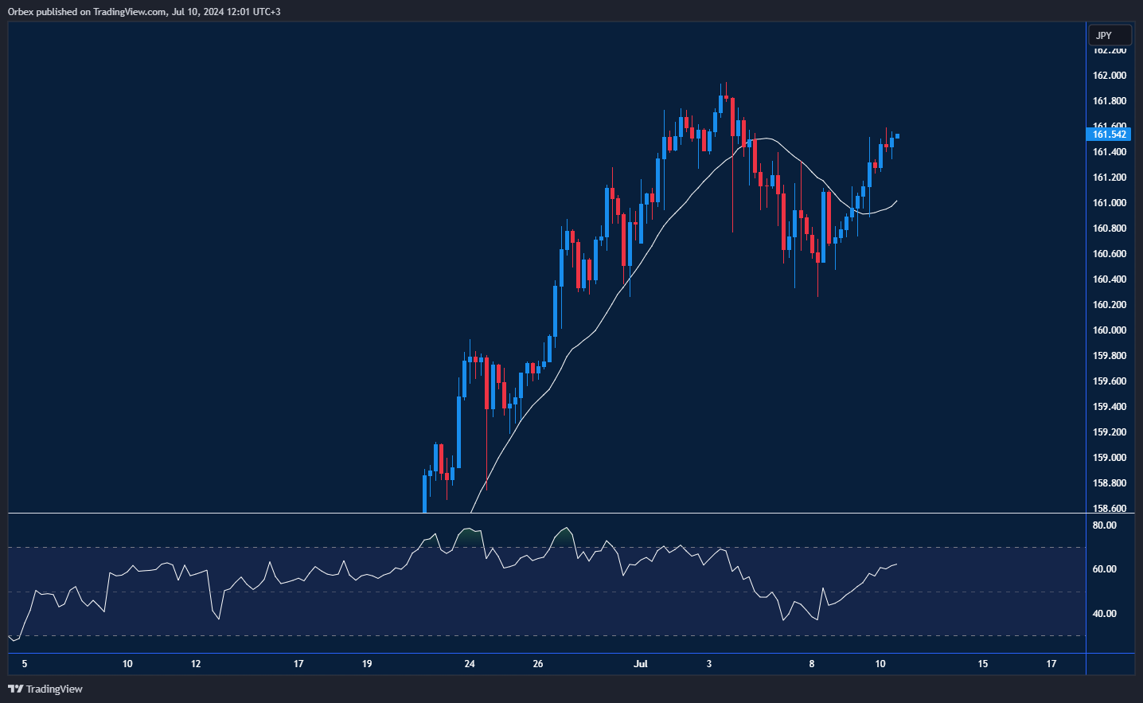Click the 8 date label on time axis
The image size is (1143, 703).
[812, 664]
